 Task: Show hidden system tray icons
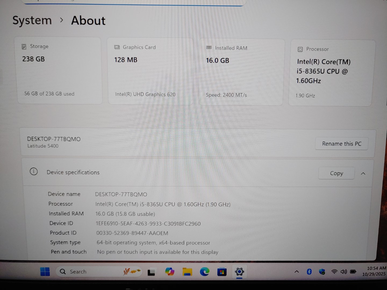tap(297, 271)
